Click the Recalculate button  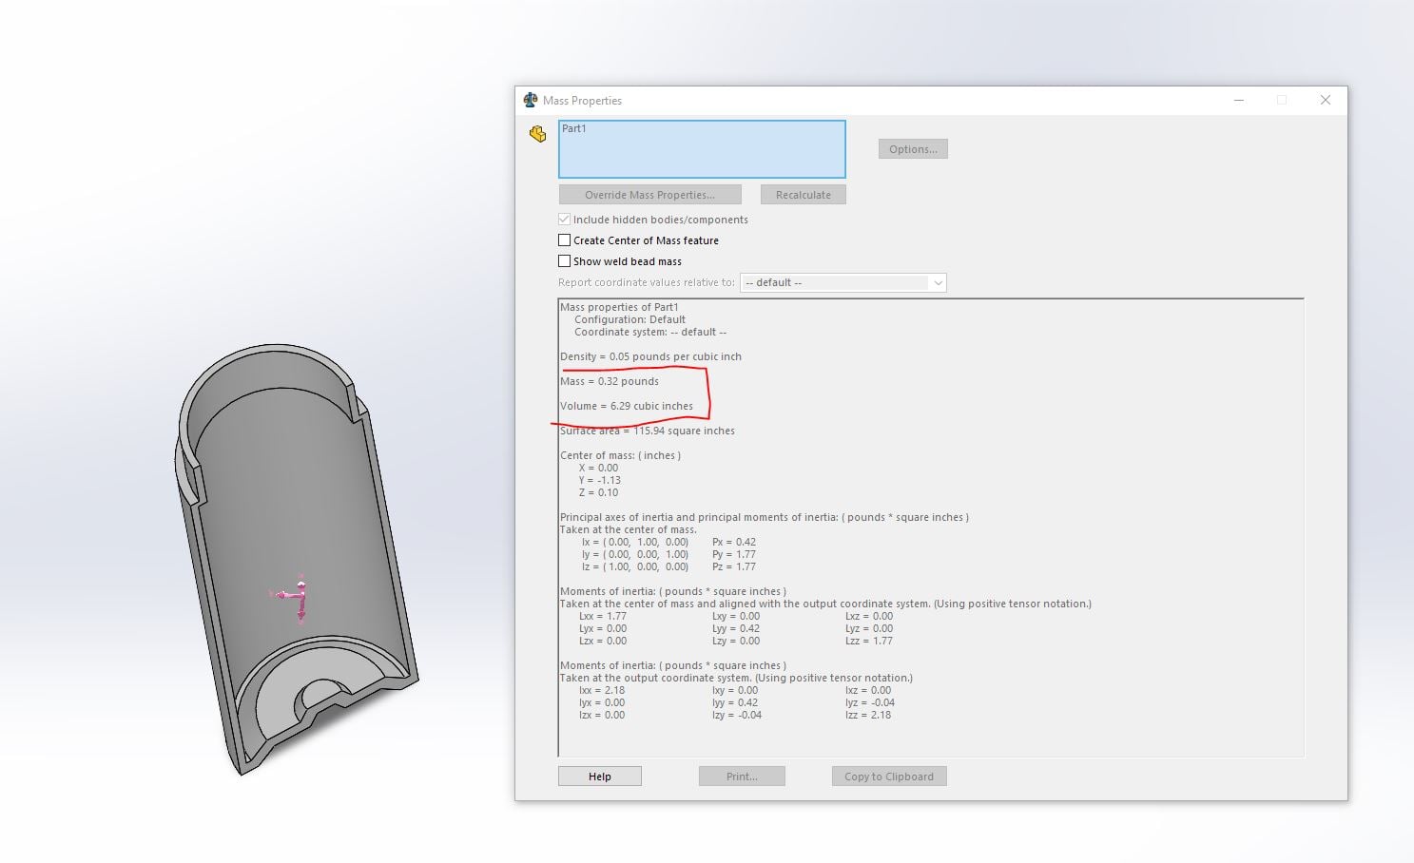[804, 195]
